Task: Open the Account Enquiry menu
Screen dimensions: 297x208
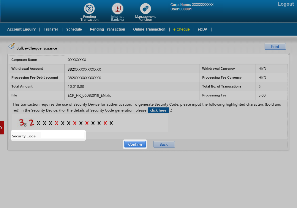Action: [x=21, y=29]
